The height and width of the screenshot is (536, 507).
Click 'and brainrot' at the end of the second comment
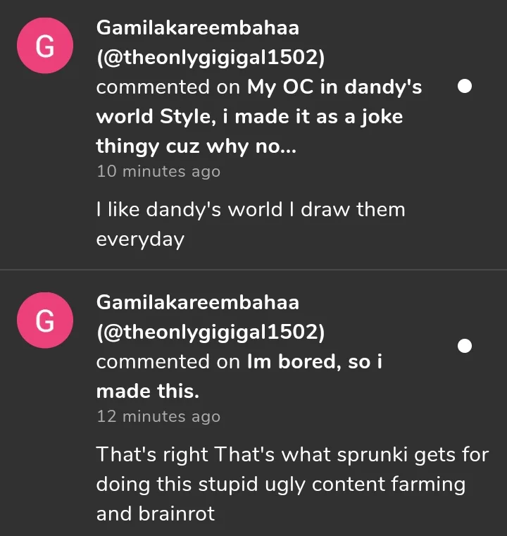coord(155,513)
